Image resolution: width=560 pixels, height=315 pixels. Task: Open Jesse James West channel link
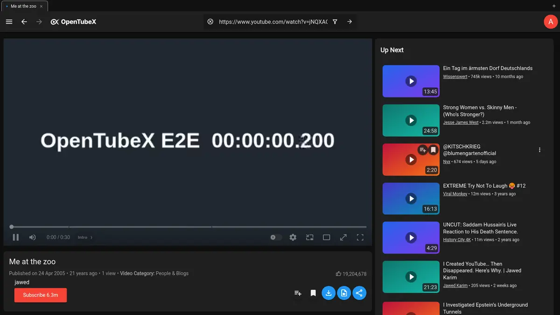tap(461, 123)
